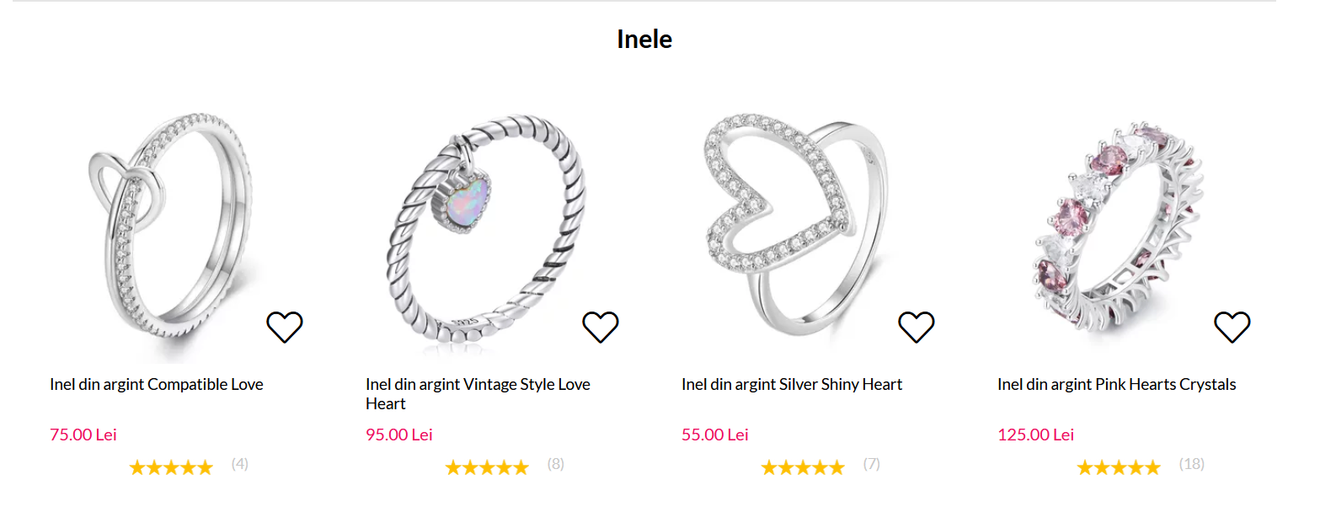Click heart icon for Silver Shiny Heart ring

[x=917, y=327]
